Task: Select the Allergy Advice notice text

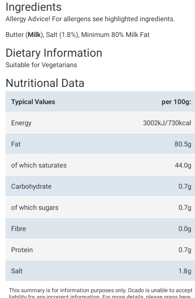Action: 90,19
